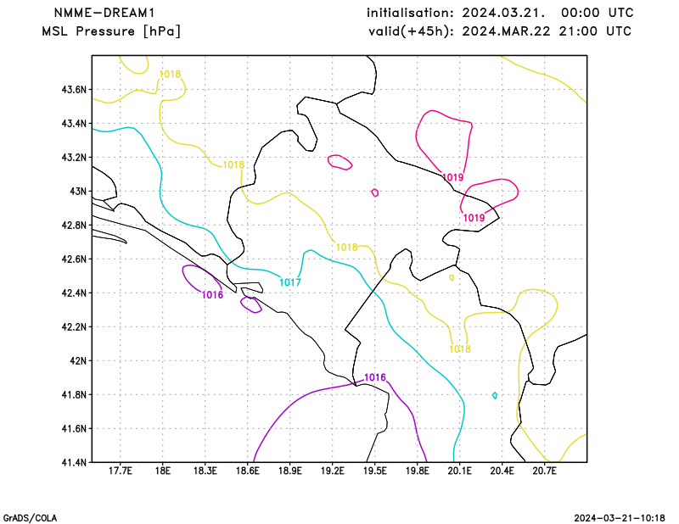Click the 2024-03-21-10:18 timestamp

tap(620, 518)
